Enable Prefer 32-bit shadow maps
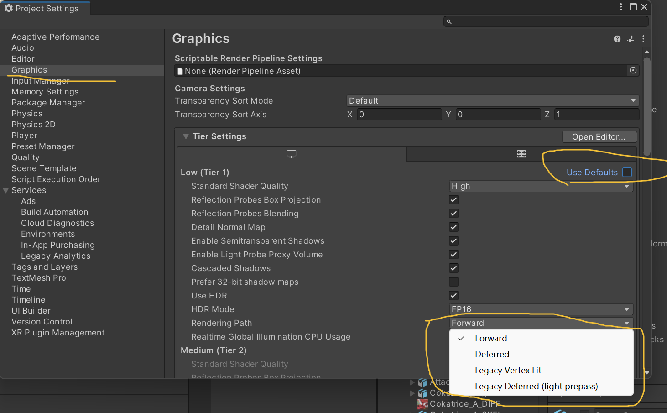The height and width of the screenshot is (413, 667). tap(453, 282)
